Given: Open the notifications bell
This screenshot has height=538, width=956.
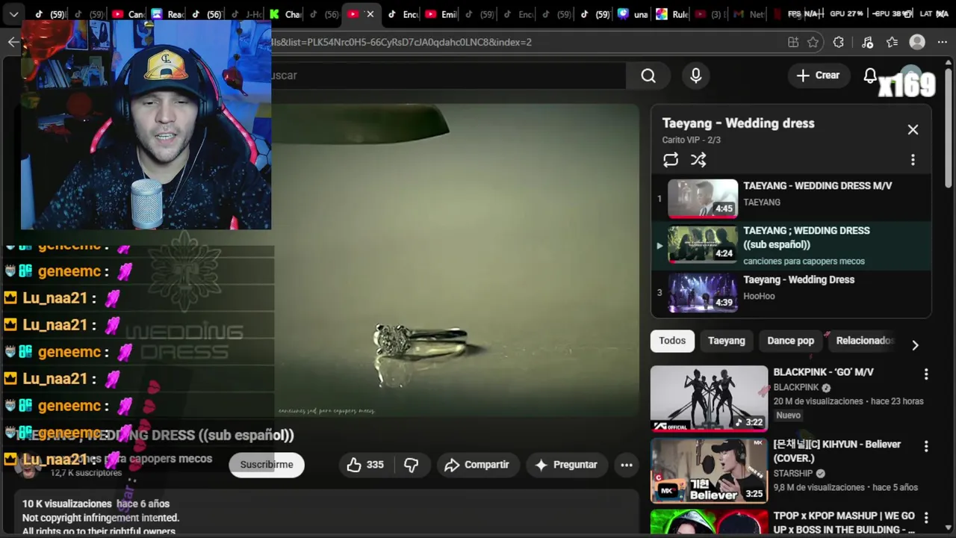Looking at the screenshot, I should tap(870, 75).
